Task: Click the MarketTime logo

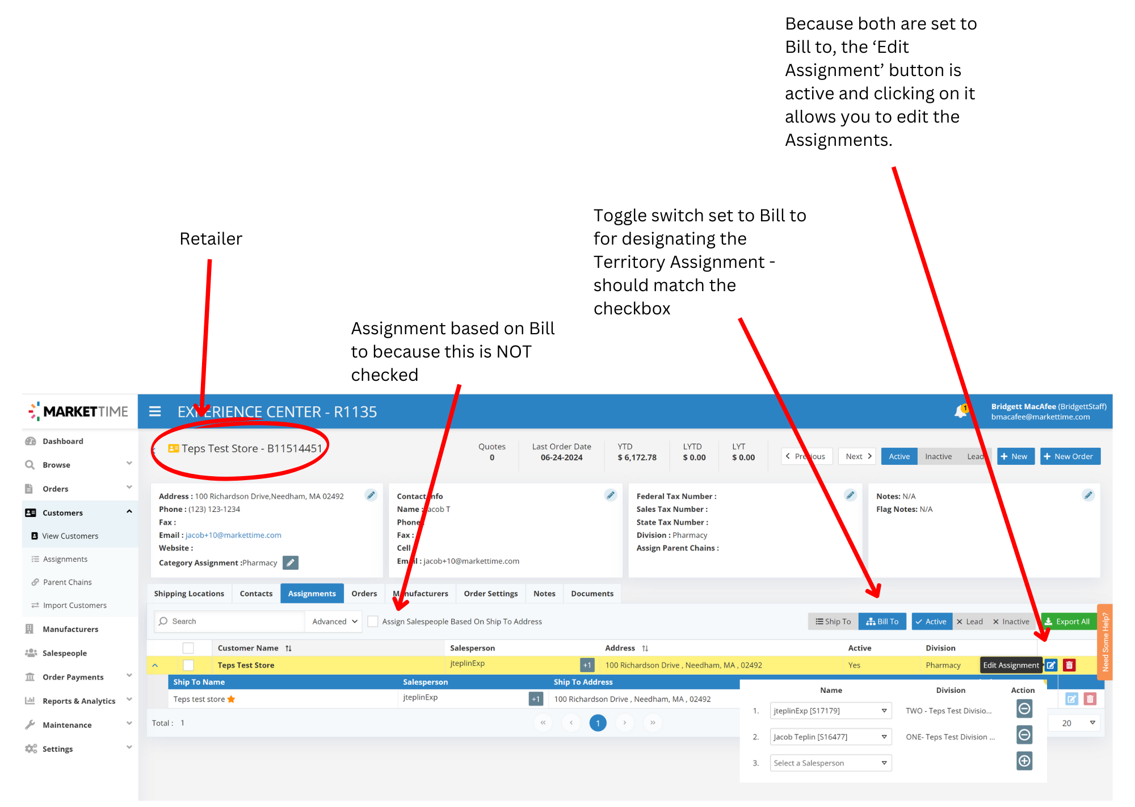Action: pyautogui.click(x=78, y=411)
